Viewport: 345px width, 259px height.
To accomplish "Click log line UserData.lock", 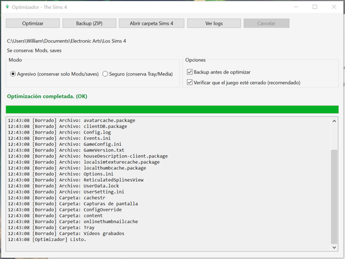I will pyautogui.click(x=63, y=186).
